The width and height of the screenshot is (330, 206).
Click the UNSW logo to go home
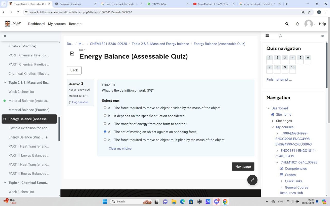(x=13, y=24)
